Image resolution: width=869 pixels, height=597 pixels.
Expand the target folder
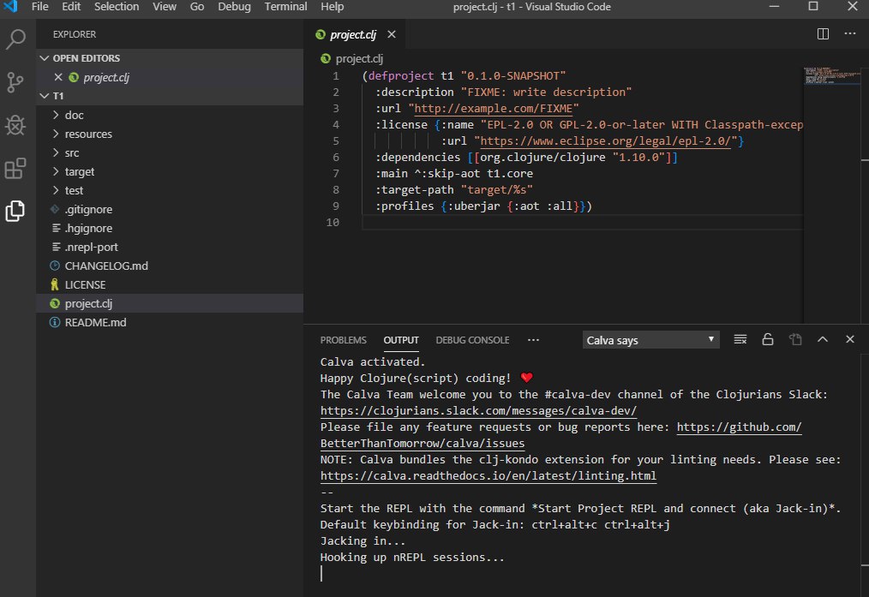point(79,171)
